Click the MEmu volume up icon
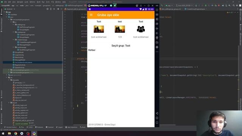The image size is (242, 136). coord(157,29)
